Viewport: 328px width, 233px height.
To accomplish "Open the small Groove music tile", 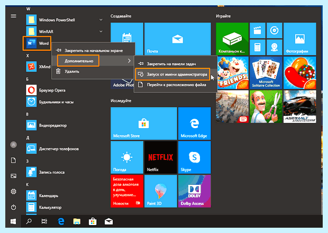I will (275, 31).
